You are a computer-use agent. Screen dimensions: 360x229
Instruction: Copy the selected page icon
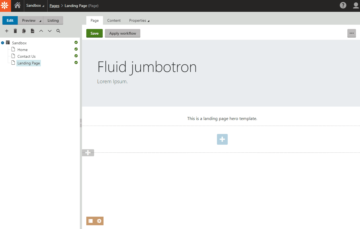[24, 31]
